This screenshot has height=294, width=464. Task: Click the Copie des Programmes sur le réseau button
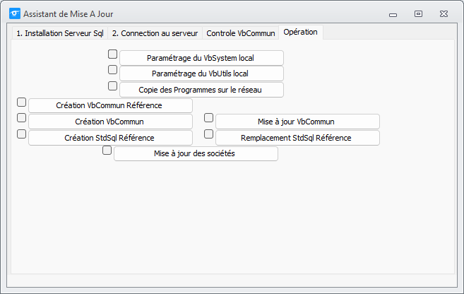[201, 90]
